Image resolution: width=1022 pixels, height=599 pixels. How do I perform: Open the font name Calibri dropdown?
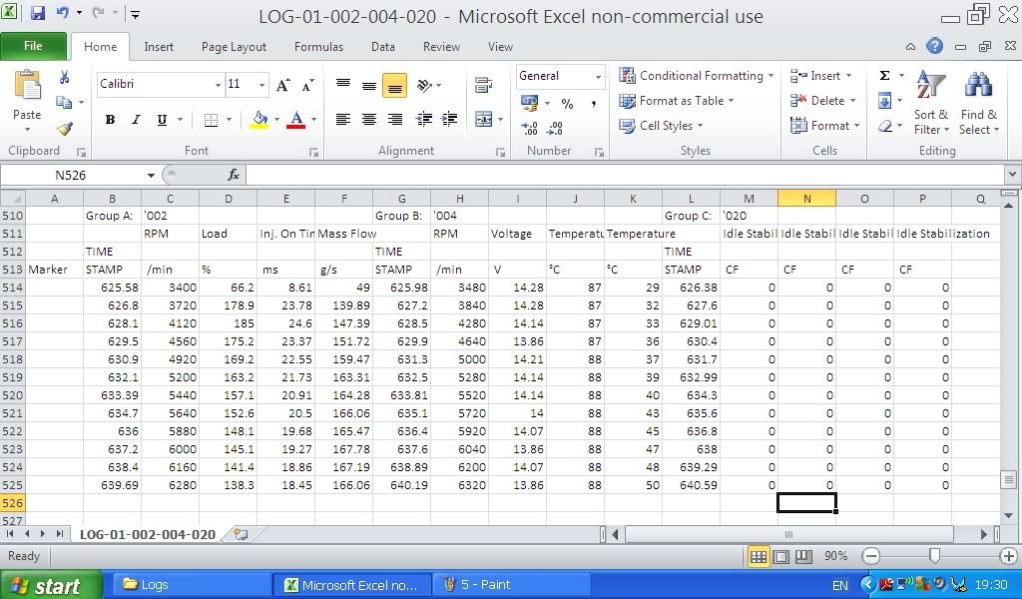coord(218,85)
